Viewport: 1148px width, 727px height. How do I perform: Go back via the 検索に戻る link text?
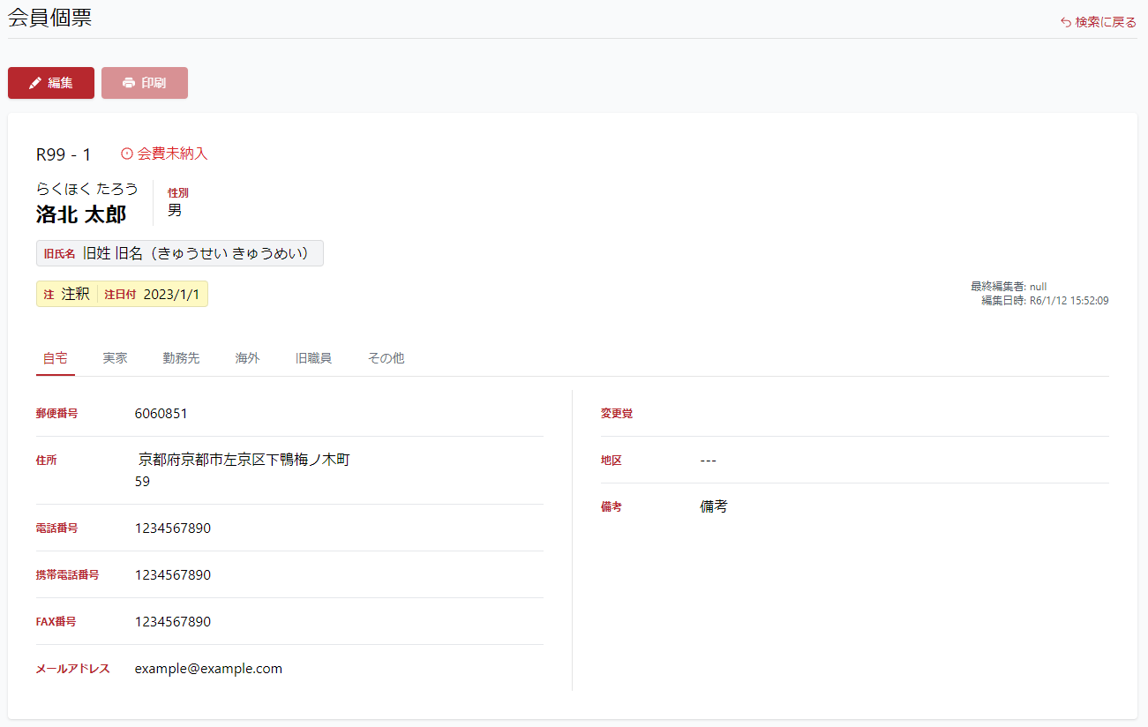(x=1106, y=22)
